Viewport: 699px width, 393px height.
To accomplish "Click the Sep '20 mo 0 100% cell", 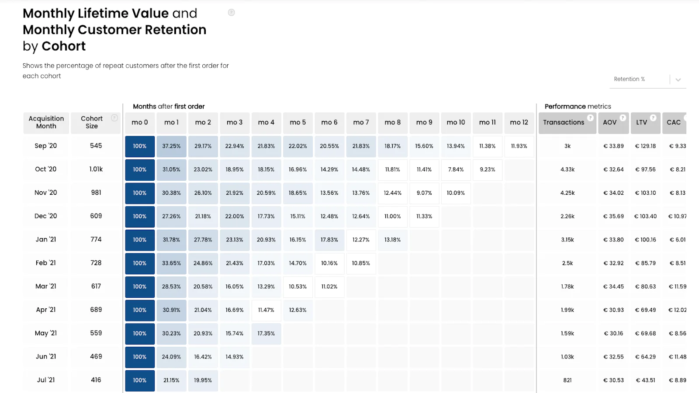I will point(140,146).
